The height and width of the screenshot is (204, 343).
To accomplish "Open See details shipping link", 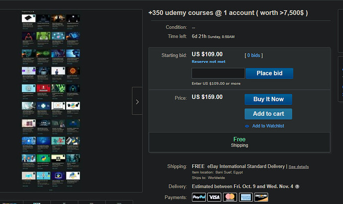I will 299,167.
